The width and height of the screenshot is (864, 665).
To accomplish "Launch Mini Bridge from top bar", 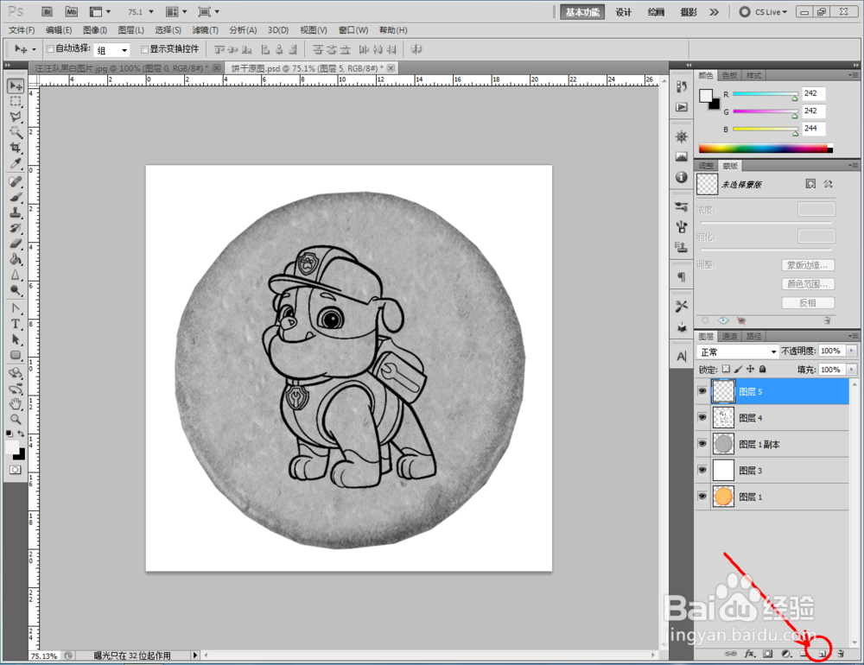I will [x=71, y=11].
